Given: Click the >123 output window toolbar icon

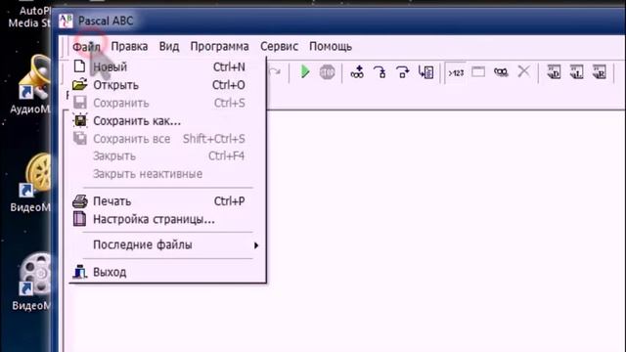Looking at the screenshot, I should 456,73.
